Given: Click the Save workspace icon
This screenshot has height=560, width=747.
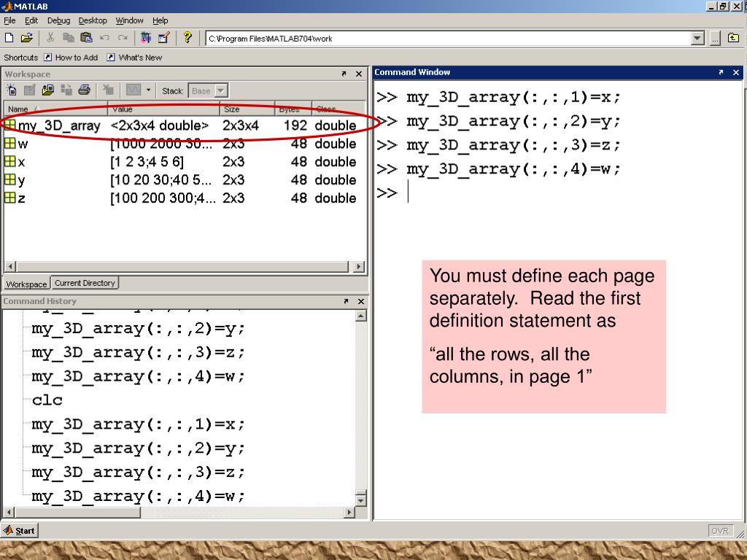Looking at the screenshot, I should 66,90.
